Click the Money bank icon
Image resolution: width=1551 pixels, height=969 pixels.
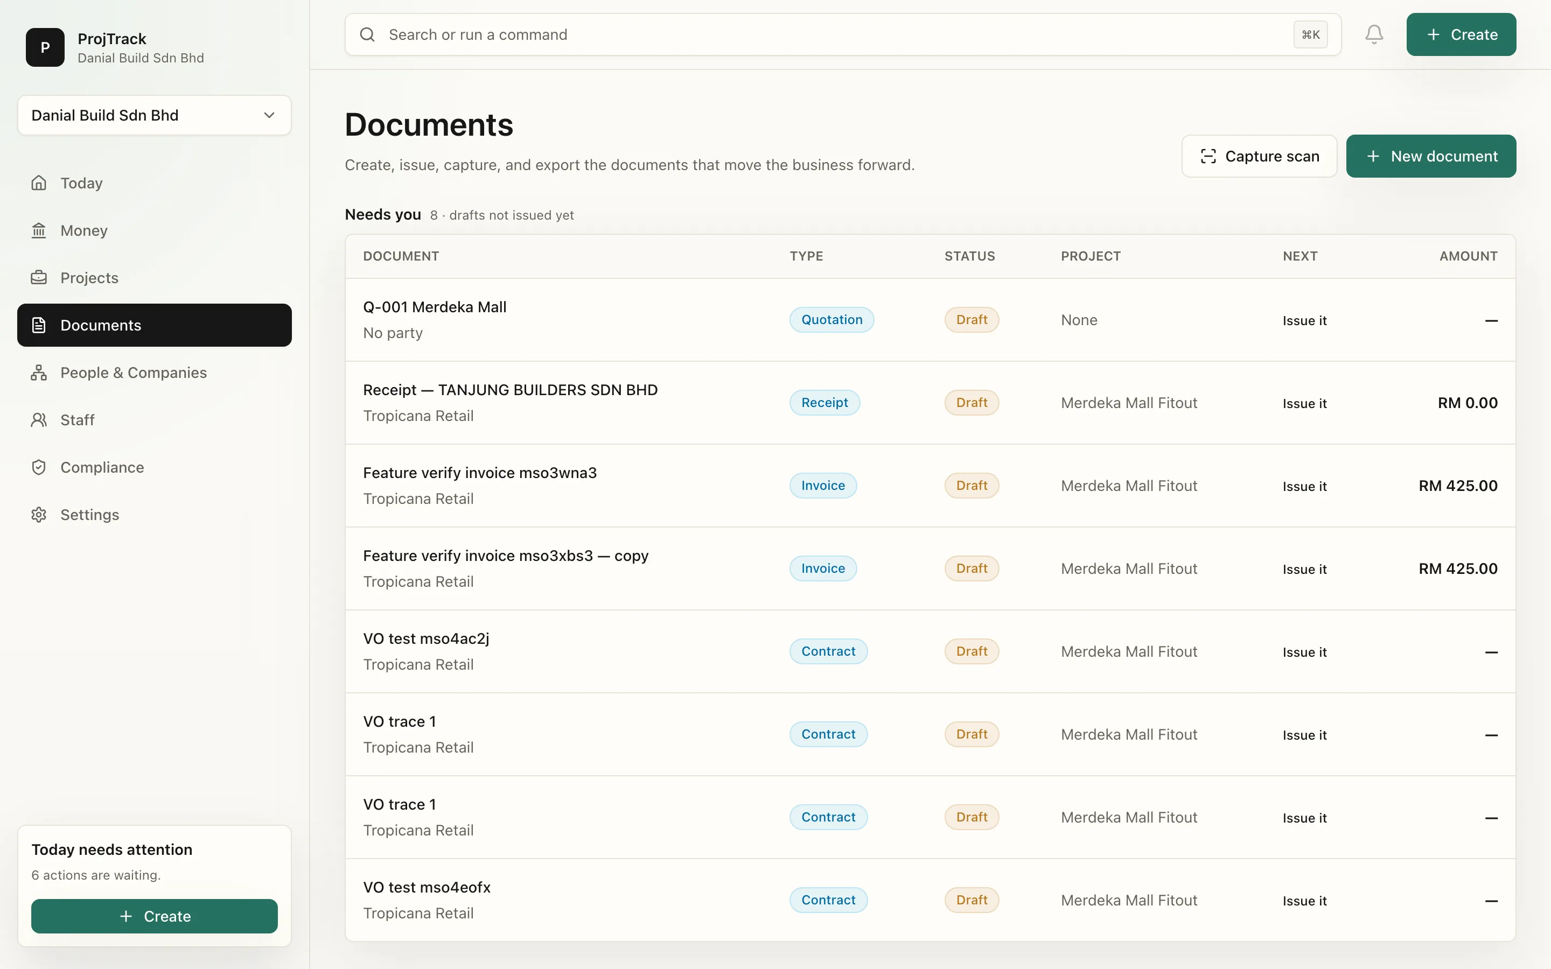(x=39, y=231)
